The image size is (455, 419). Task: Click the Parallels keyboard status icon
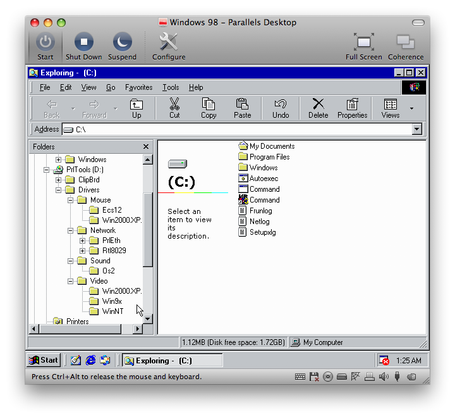(x=300, y=377)
